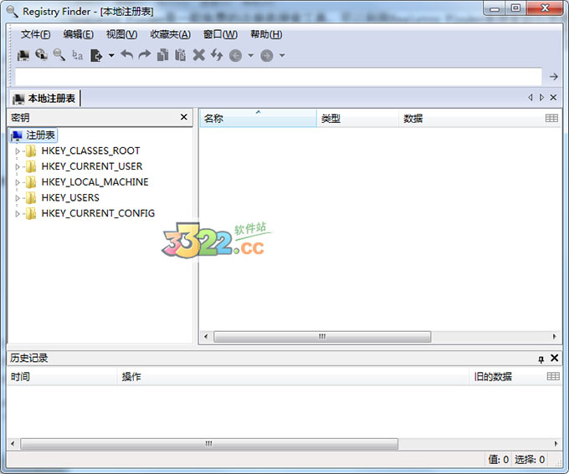
Task: Click the Export file icon
Action: coord(96,55)
